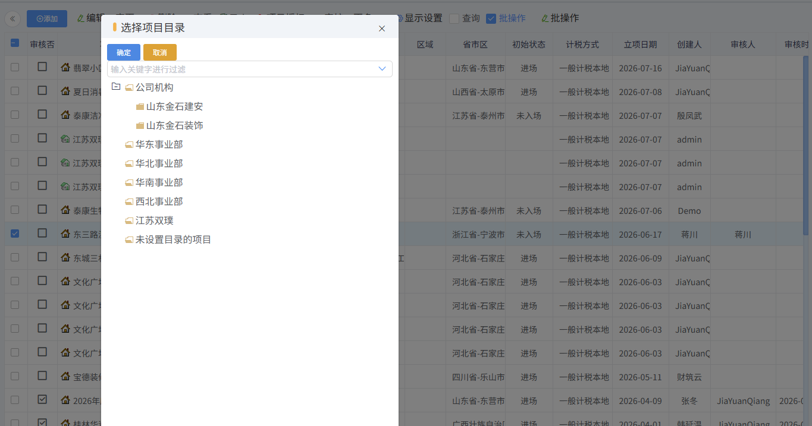Collapse the left sidebar with double-chevron icon

(12, 19)
